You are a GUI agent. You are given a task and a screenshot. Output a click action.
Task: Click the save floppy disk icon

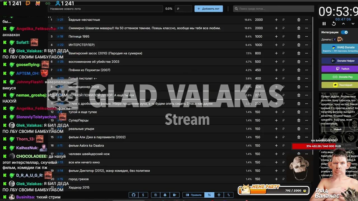click(x=156, y=195)
